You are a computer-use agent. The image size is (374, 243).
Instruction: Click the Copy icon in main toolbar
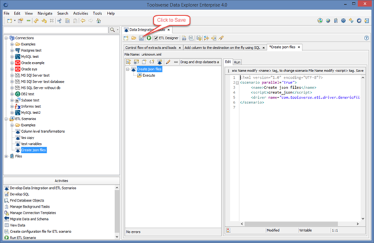point(67,21)
